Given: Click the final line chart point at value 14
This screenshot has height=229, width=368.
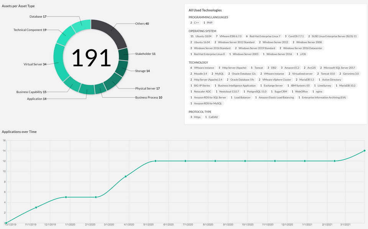Looking at the screenshot, I should (x=364, y=151).
